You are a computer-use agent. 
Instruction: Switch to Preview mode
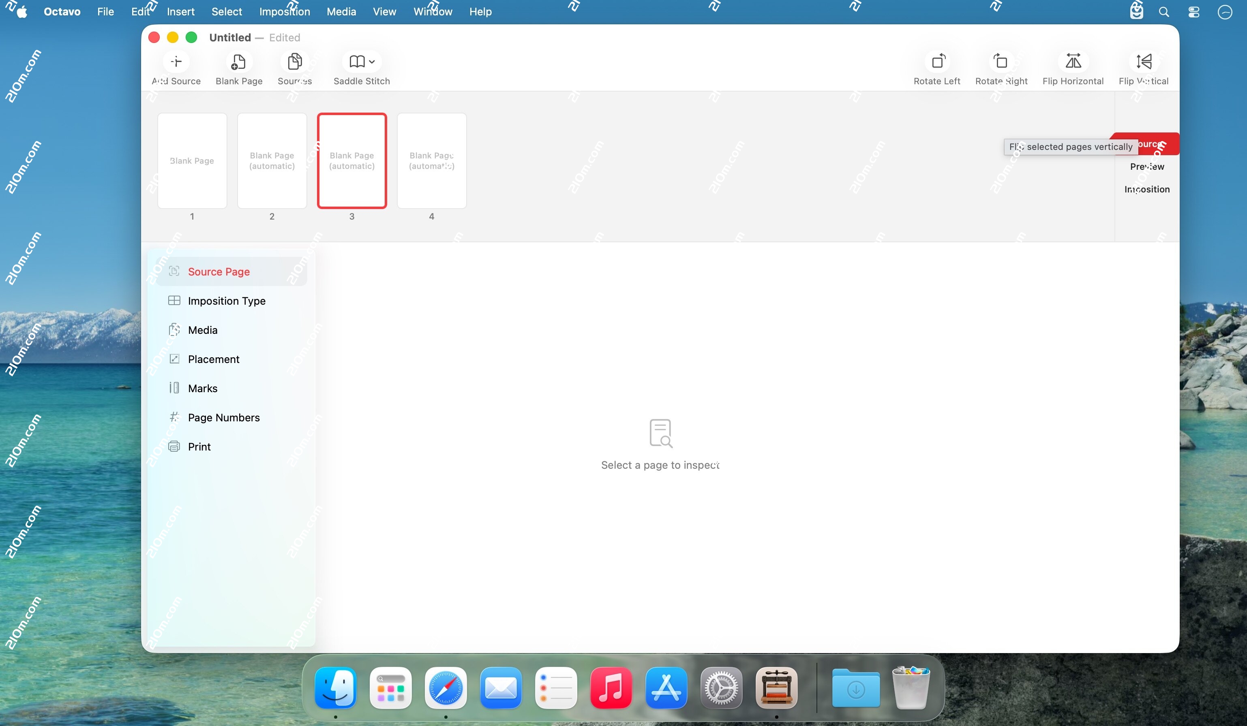1147,166
